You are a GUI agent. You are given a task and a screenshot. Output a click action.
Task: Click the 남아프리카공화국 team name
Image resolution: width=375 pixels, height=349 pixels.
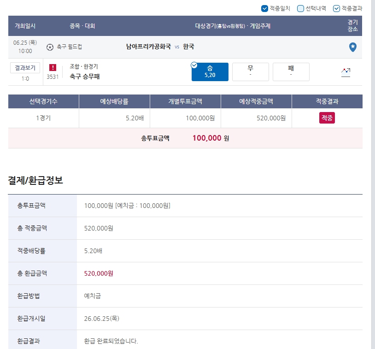[148, 47]
